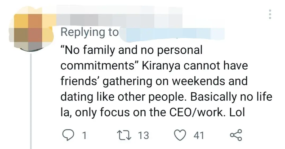Screen dimensions: 285x149
Task: Click "Basically no life" in the tweet body
Action: point(231,97)
